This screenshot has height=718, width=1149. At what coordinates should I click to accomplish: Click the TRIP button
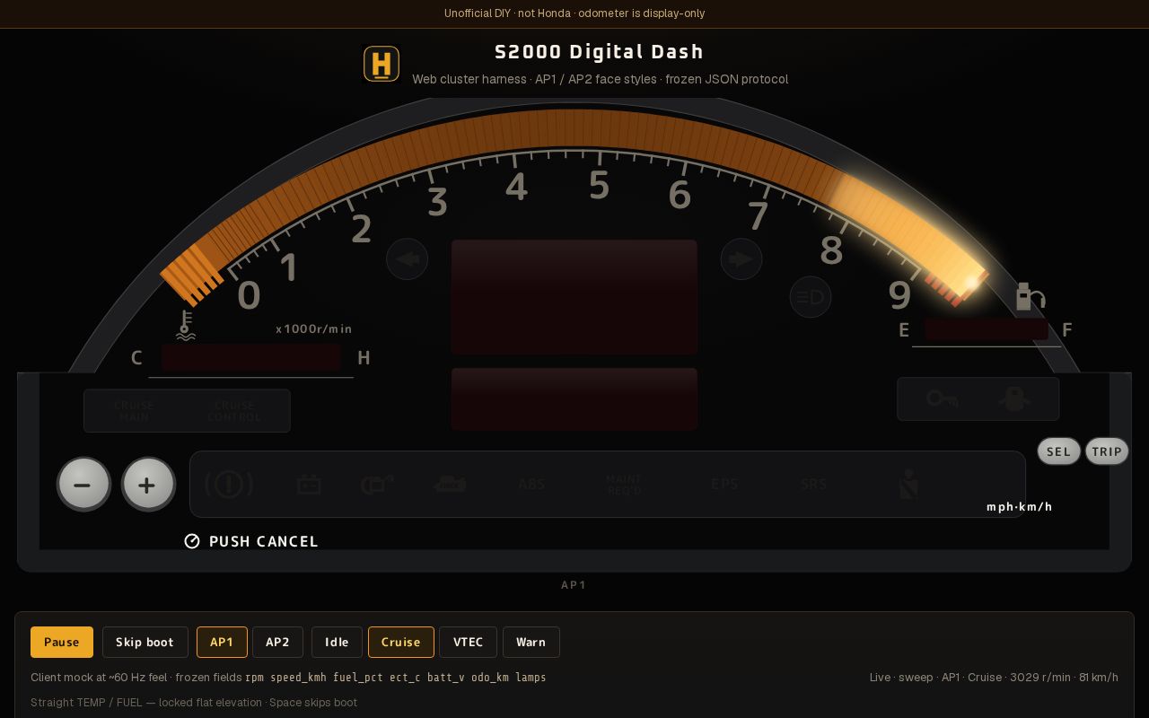(1107, 451)
